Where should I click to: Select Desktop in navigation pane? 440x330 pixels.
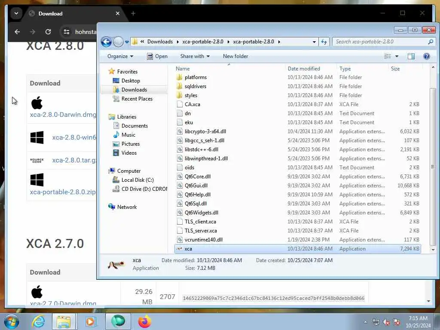(126, 81)
